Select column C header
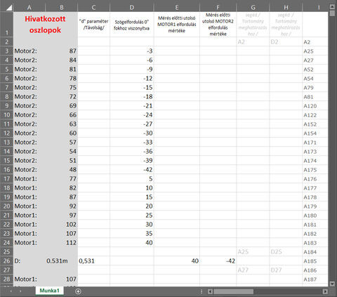 point(93,8)
